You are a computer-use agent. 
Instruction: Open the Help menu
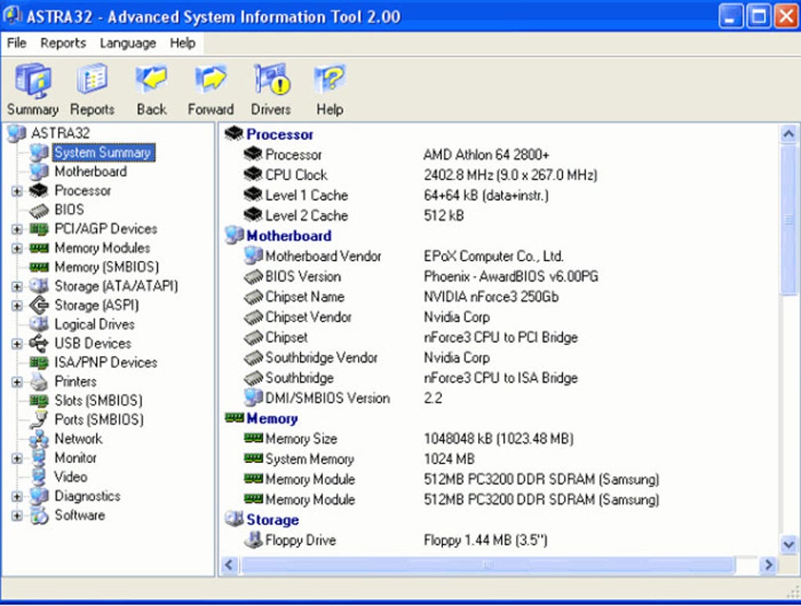(x=182, y=43)
